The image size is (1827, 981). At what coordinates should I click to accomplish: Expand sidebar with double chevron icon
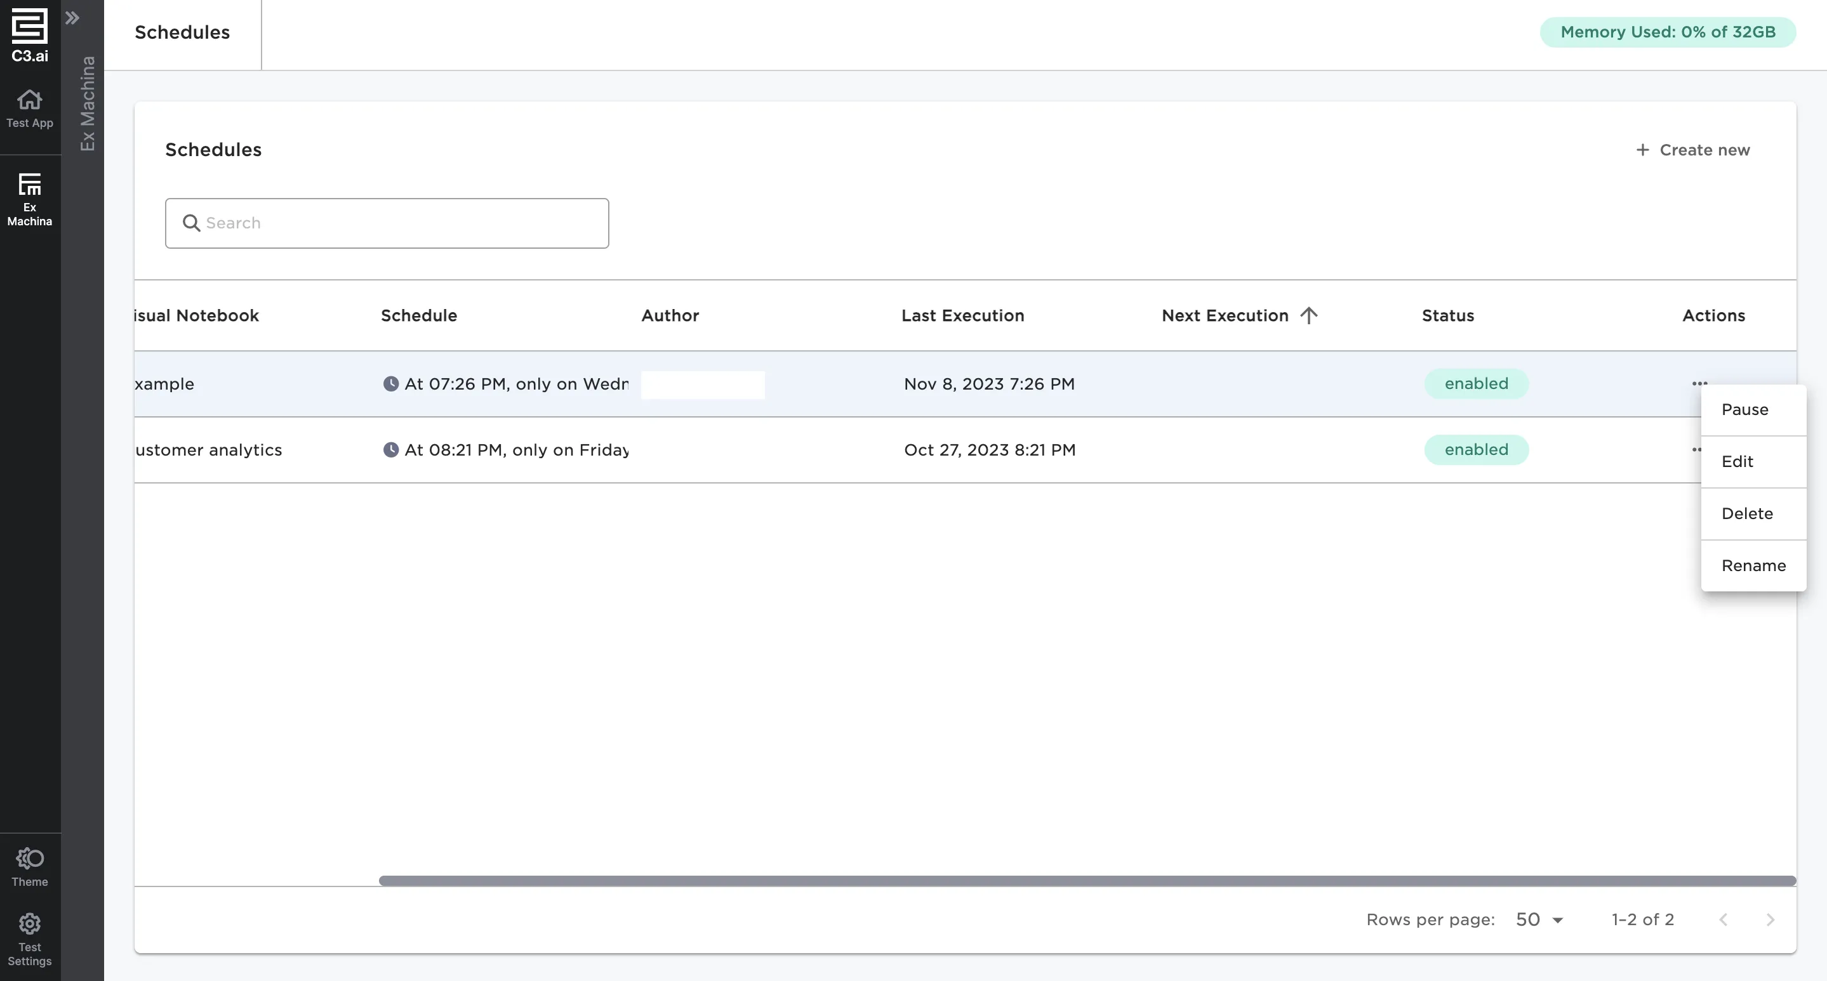pos(72,18)
